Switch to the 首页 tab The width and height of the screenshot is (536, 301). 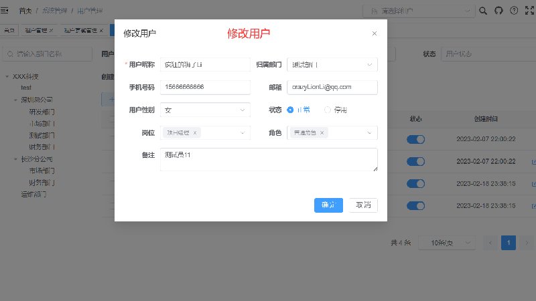9,30
